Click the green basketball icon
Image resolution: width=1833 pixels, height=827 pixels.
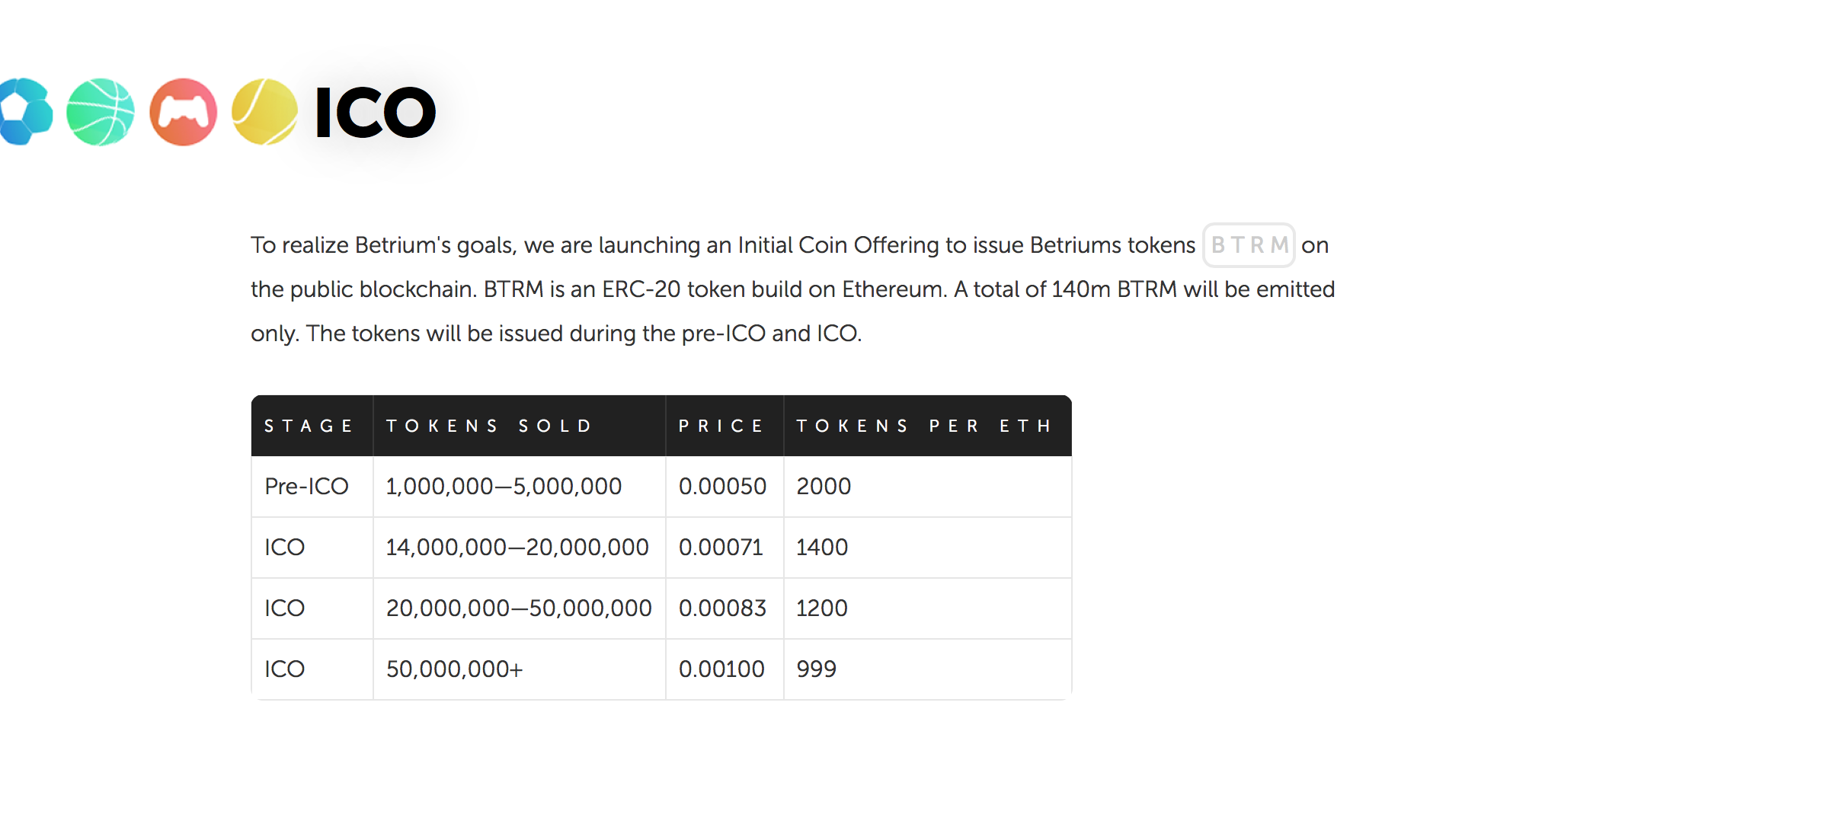click(101, 112)
